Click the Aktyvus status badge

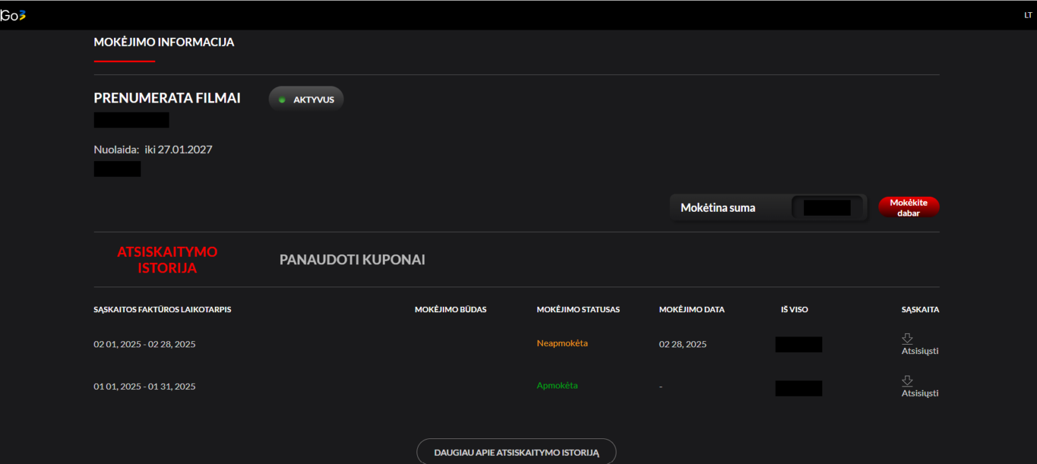pyautogui.click(x=307, y=100)
